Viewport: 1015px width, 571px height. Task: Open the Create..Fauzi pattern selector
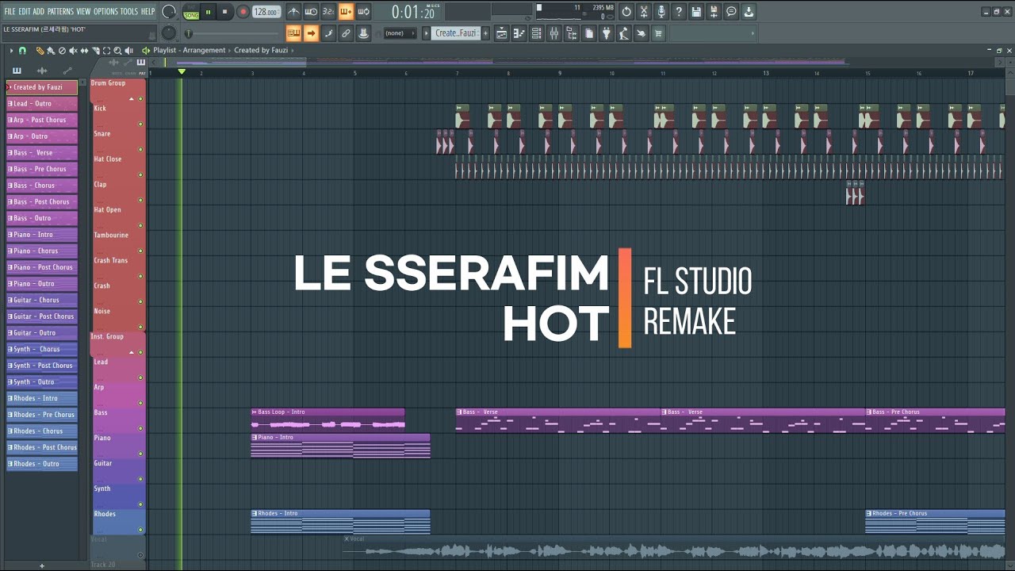point(456,33)
